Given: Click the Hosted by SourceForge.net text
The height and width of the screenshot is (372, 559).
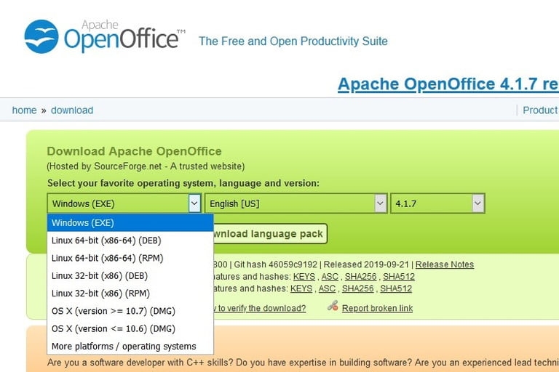Looking at the screenshot, I should 146,166.
